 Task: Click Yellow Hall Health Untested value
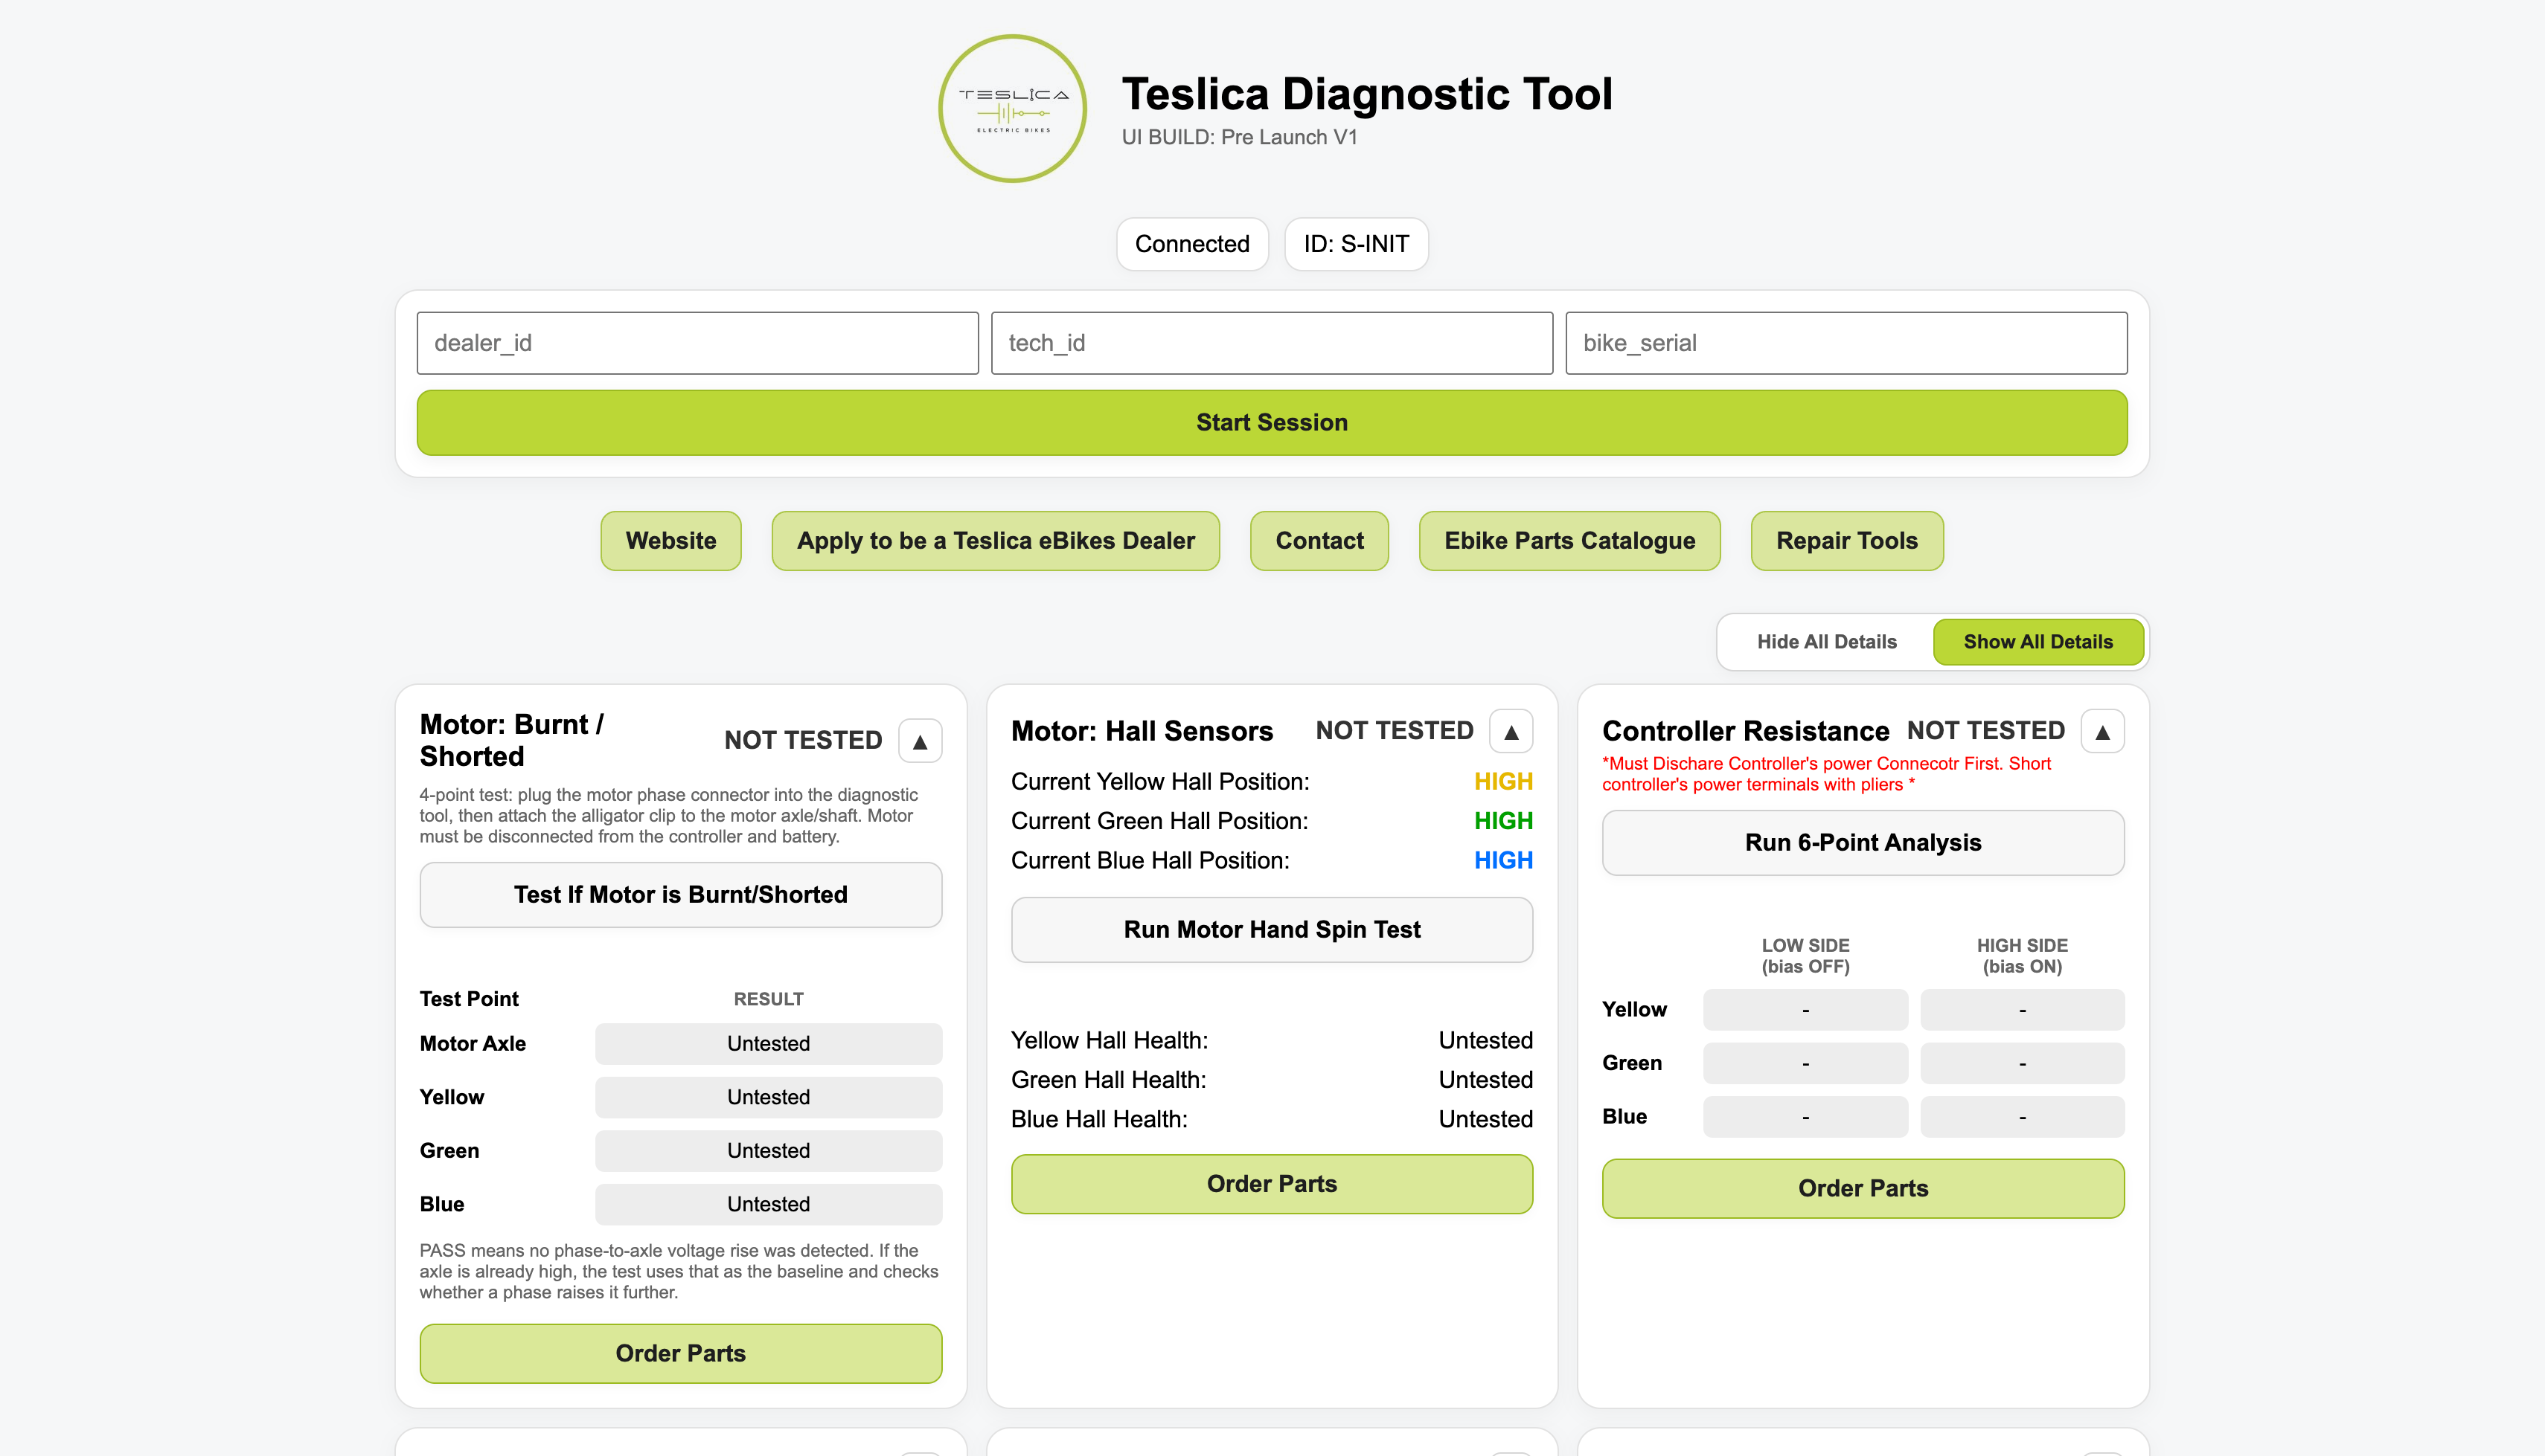coord(1485,1041)
